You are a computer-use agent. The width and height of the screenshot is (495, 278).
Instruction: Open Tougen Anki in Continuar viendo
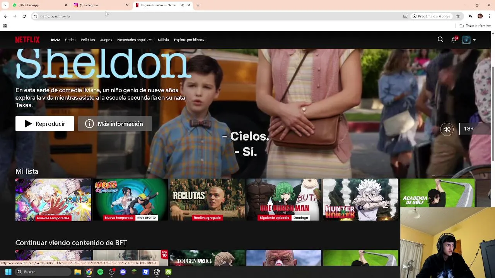[207, 258]
